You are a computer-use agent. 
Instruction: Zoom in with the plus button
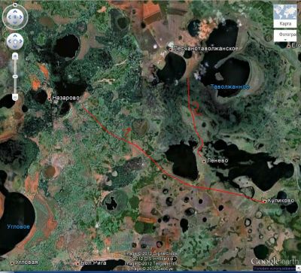click(x=15, y=56)
